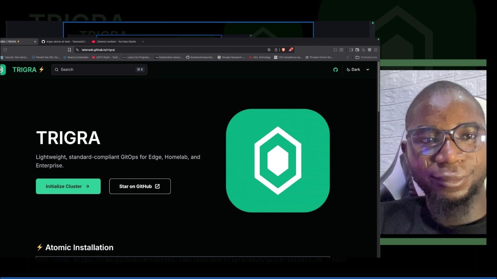Bookmark this page with the bookmark icon
Image resolution: width=497 pixels, height=279 pixels.
point(70,50)
